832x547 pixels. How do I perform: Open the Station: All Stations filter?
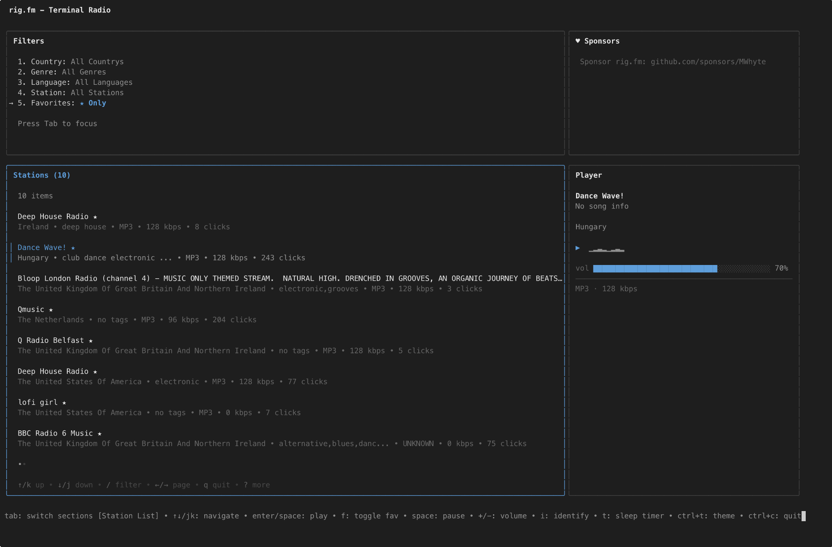(71, 93)
